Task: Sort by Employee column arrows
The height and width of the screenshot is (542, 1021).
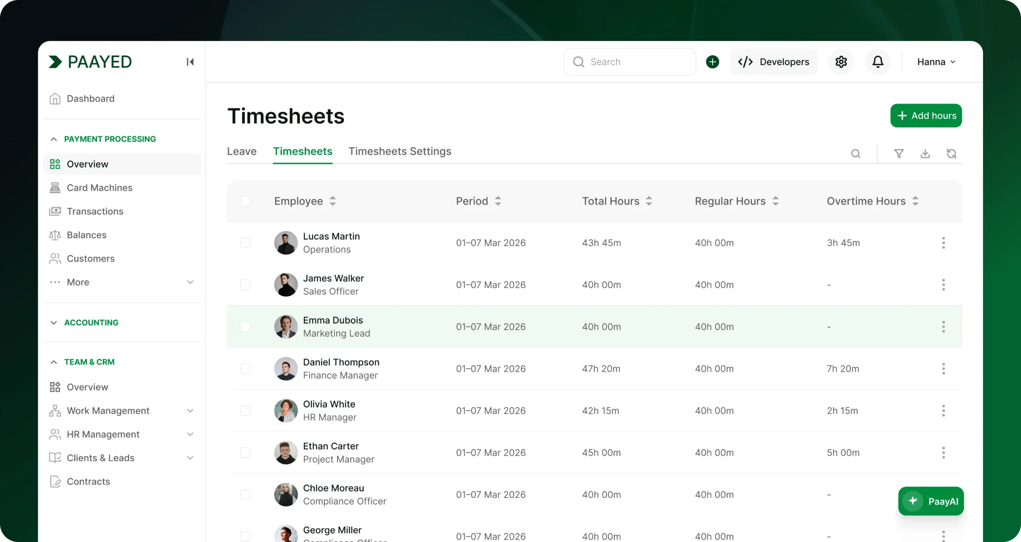Action: click(333, 201)
